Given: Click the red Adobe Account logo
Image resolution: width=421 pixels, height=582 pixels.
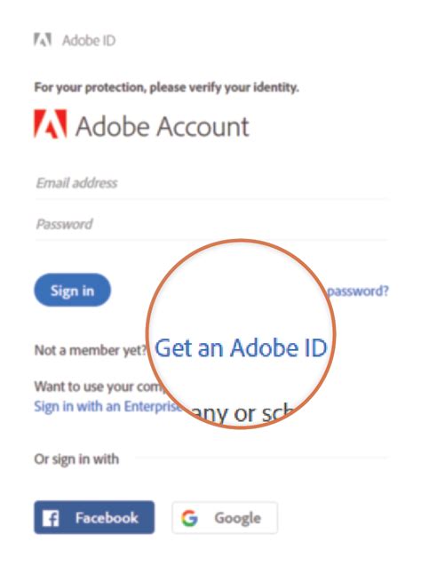Looking at the screenshot, I should [x=51, y=124].
